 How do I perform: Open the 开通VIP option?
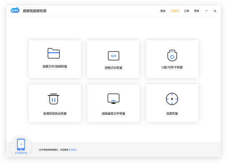(175, 11)
